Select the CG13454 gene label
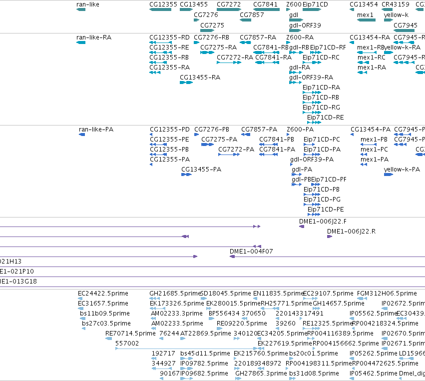Viewport: 425px width, 381px height. pyautogui.click(x=364, y=4)
